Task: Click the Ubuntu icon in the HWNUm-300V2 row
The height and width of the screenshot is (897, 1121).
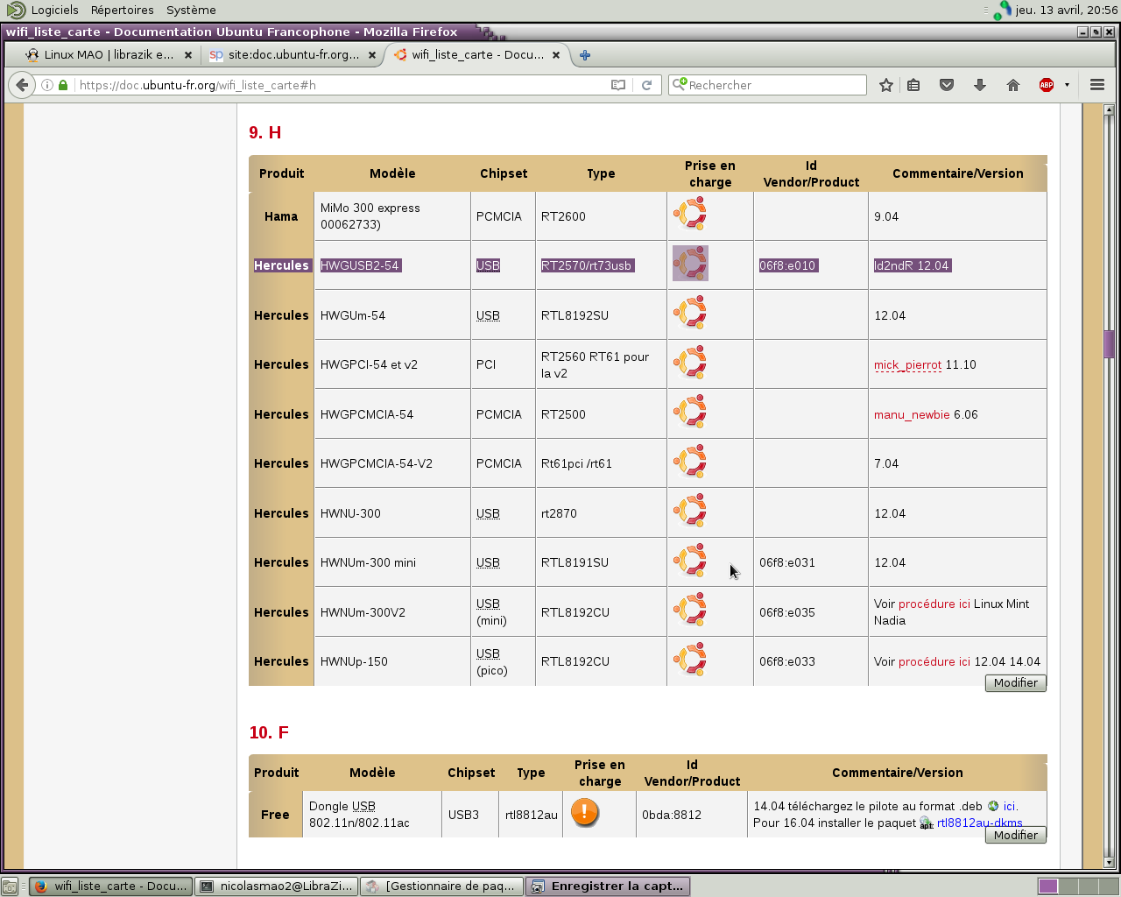Action: pos(690,610)
